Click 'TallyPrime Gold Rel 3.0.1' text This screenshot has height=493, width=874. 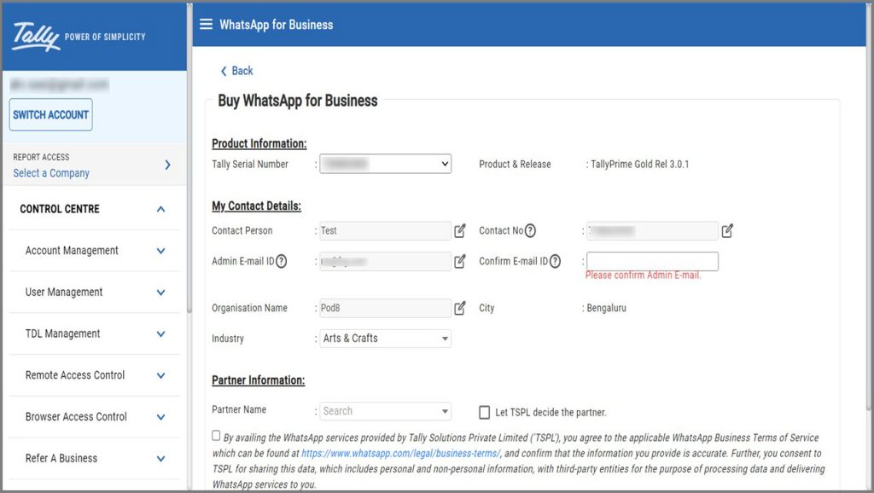640,165
